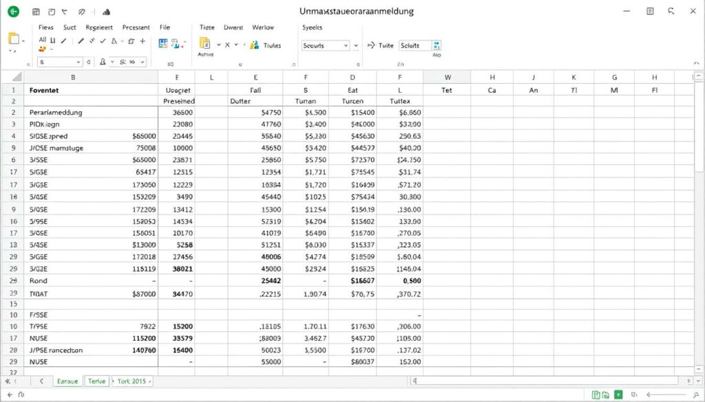Switch to the Tort 2015 sheet tab

[x=132, y=381]
